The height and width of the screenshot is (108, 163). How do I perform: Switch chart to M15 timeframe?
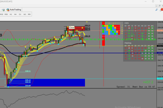click(x=2, y=14)
